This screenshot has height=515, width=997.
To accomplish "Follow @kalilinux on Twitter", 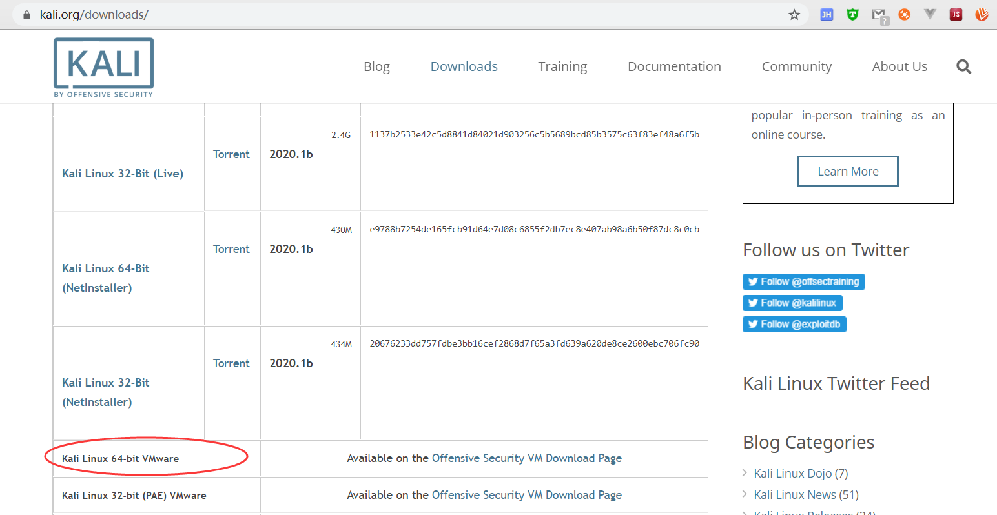I will [792, 303].
